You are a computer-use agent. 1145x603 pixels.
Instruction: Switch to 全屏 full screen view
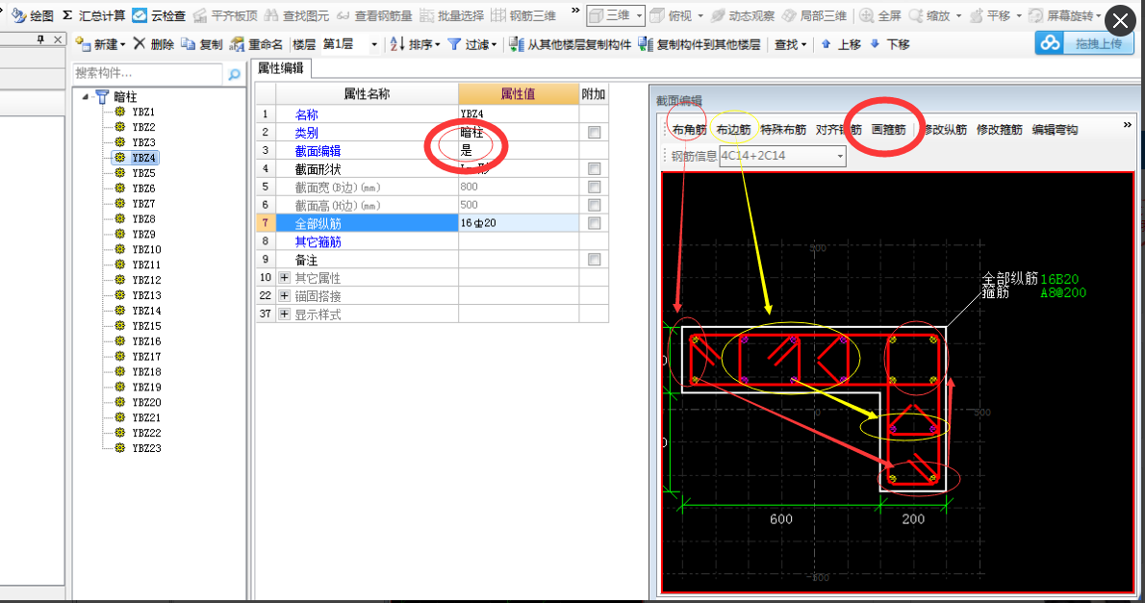pos(880,15)
